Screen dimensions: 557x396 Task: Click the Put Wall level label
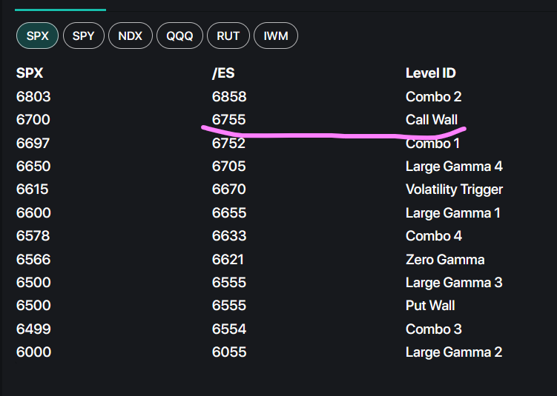click(x=430, y=306)
